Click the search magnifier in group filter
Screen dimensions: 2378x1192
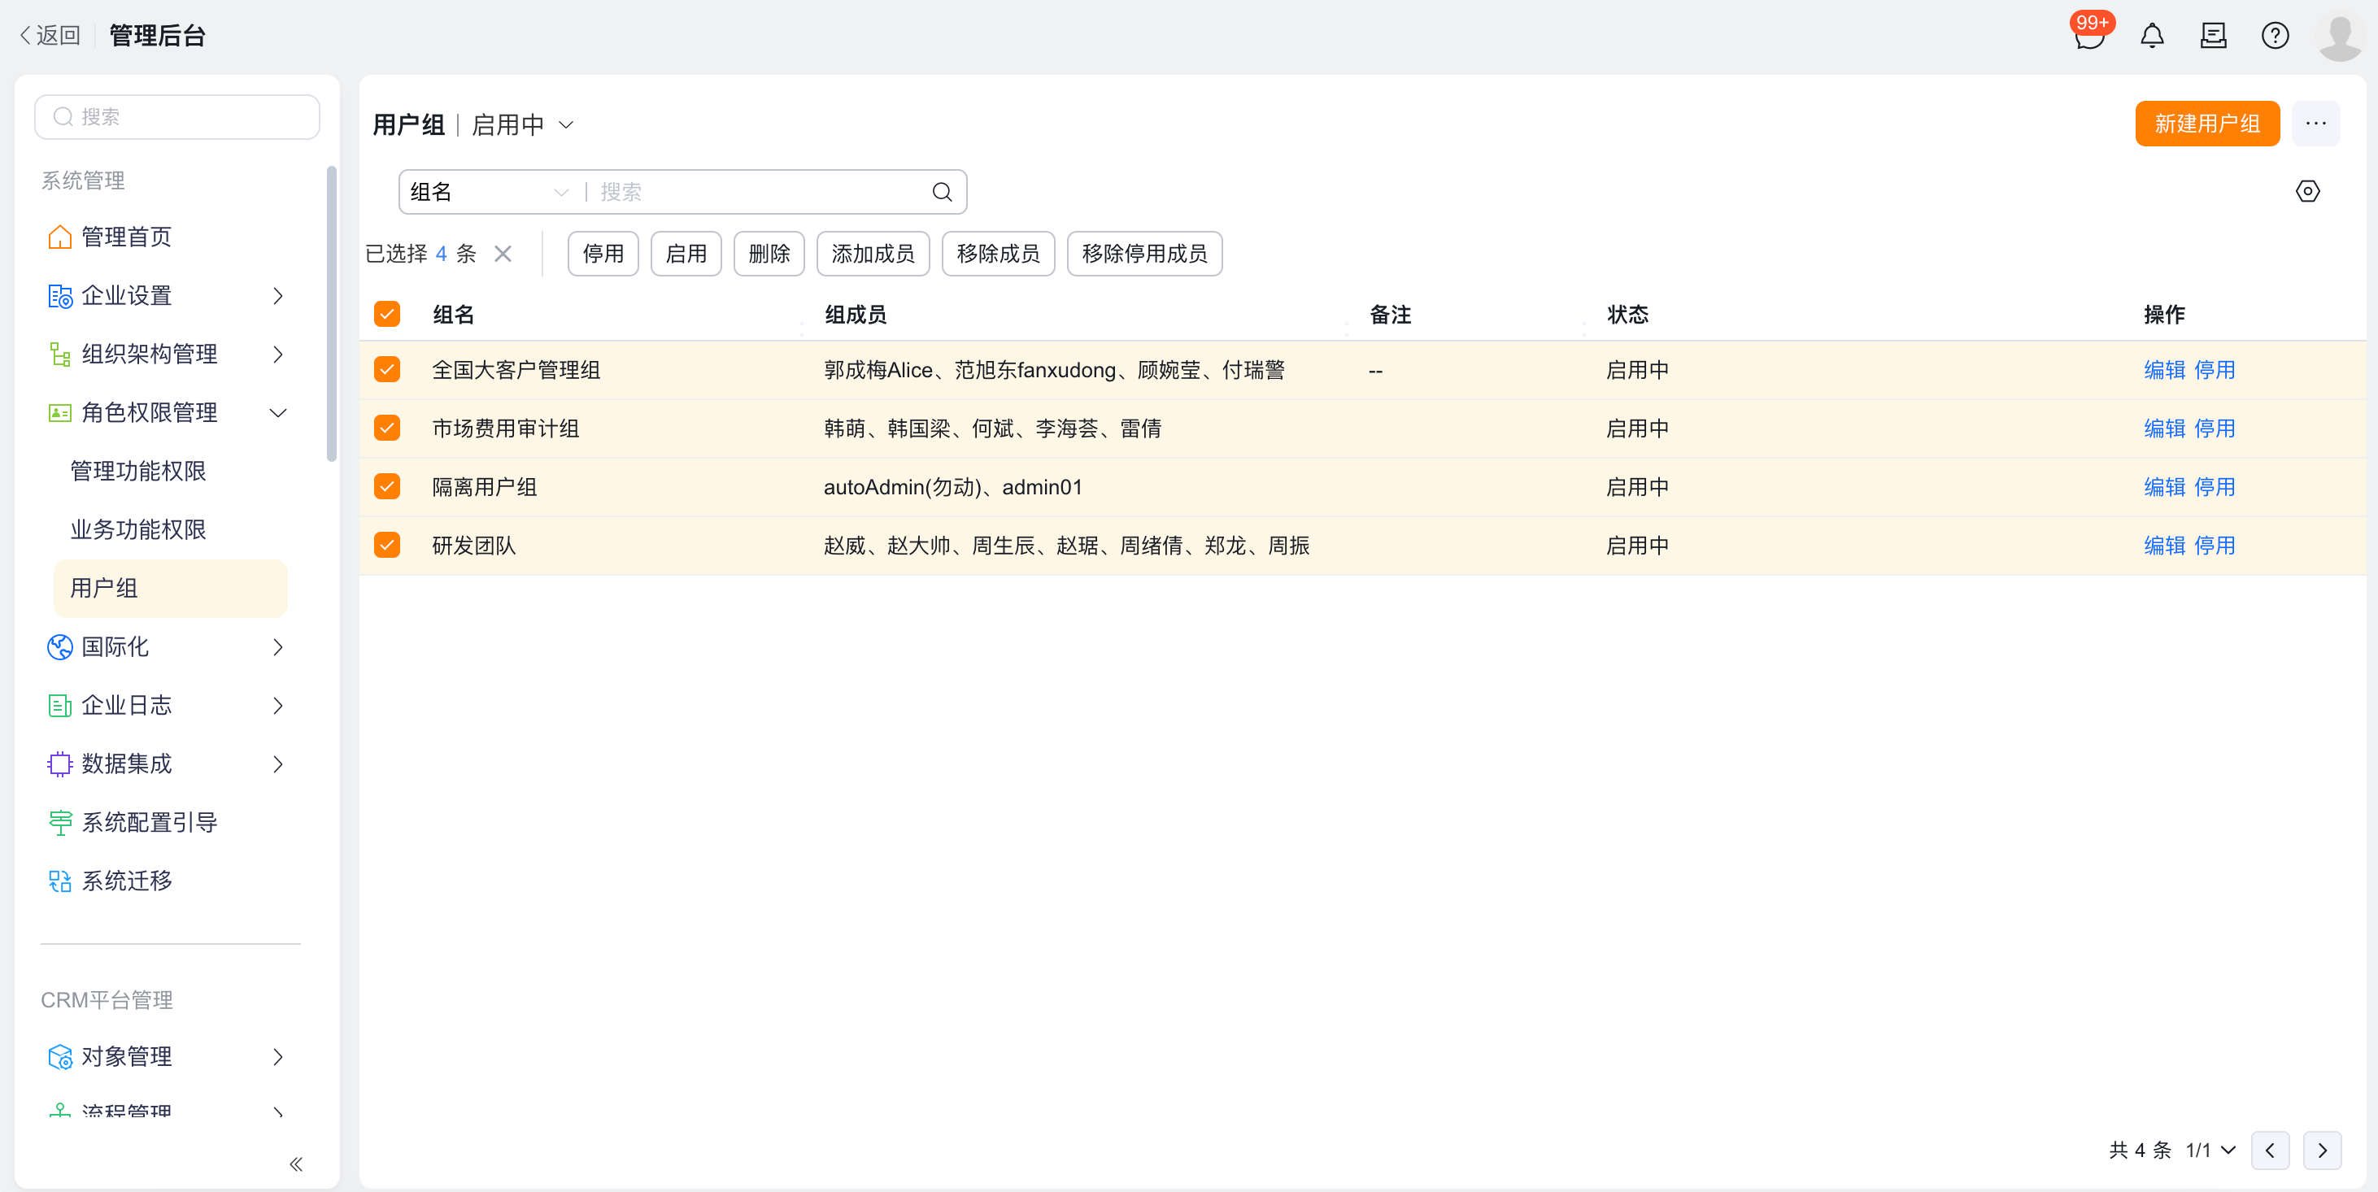(942, 192)
